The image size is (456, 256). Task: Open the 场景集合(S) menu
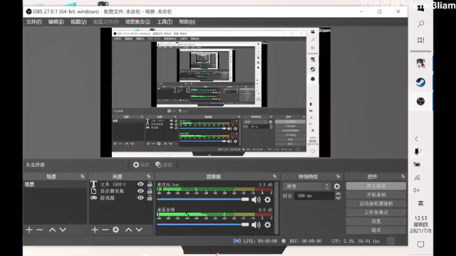click(138, 22)
